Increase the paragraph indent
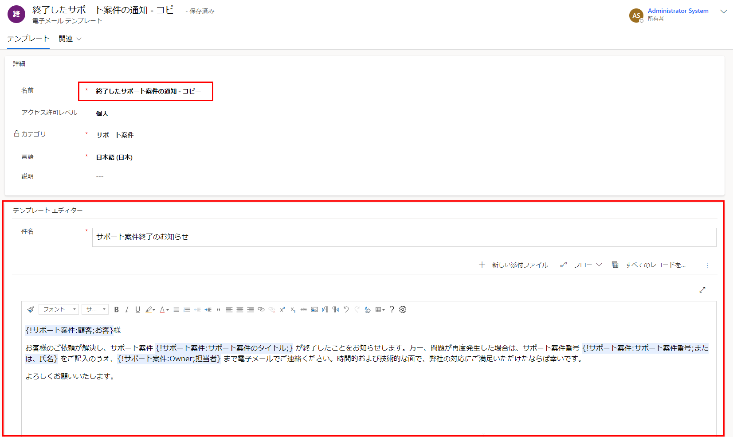 tap(208, 309)
